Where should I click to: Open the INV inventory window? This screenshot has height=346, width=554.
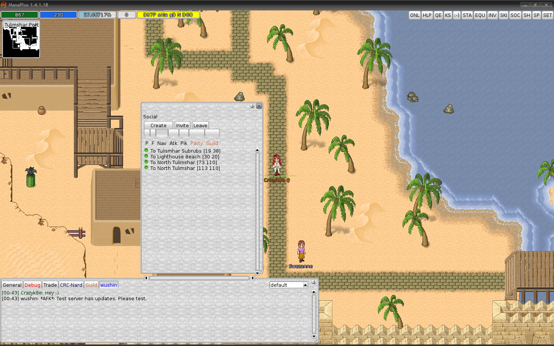point(492,15)
